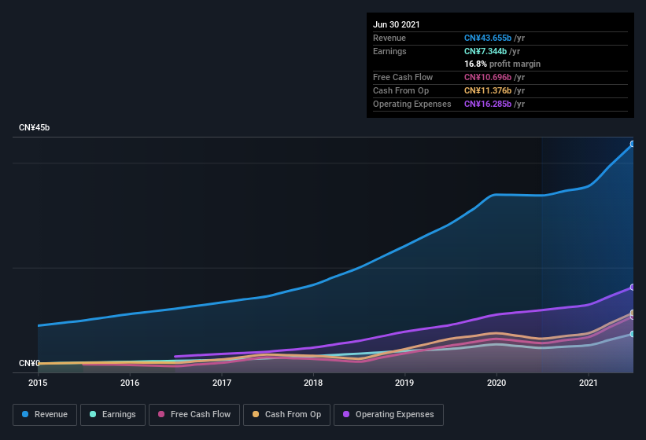This screenshot has width=646, height=440.
Task: Click the CN¥7.344b earnings value
Action: tap(485, 51)
